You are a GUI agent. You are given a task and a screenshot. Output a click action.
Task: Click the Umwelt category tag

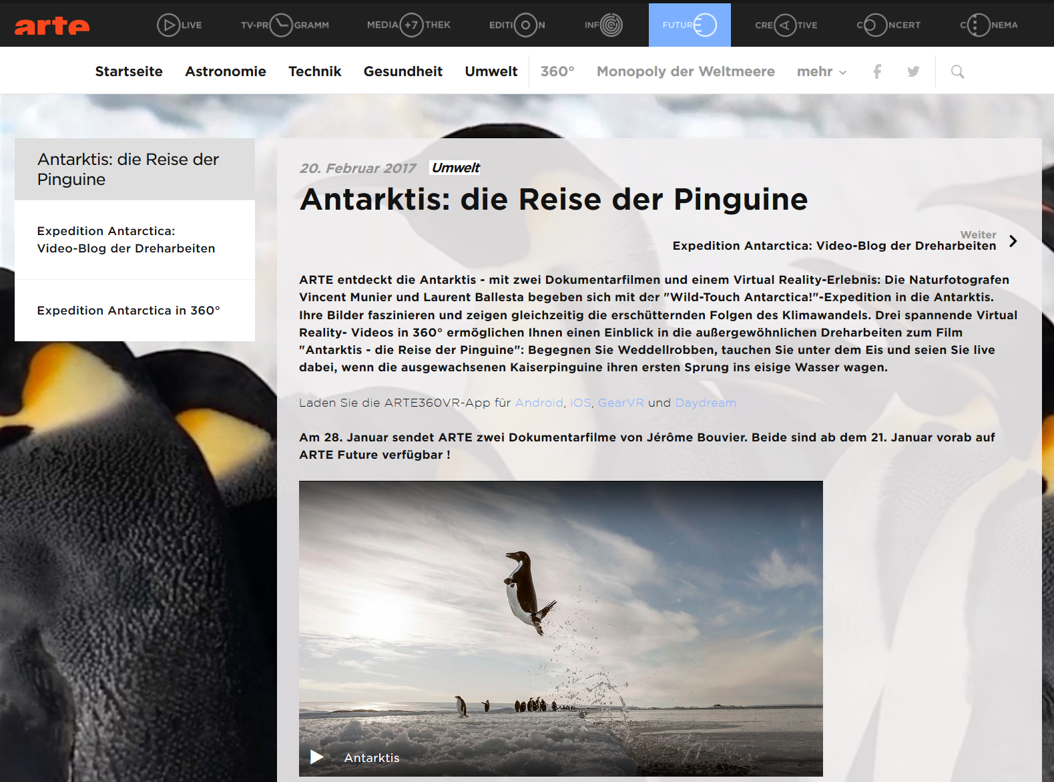click(x=455, y=168)
